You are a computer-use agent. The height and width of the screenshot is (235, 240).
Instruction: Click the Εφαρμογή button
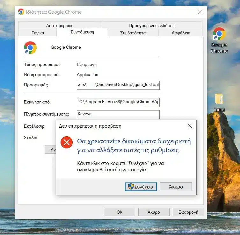tap(188, 212)
